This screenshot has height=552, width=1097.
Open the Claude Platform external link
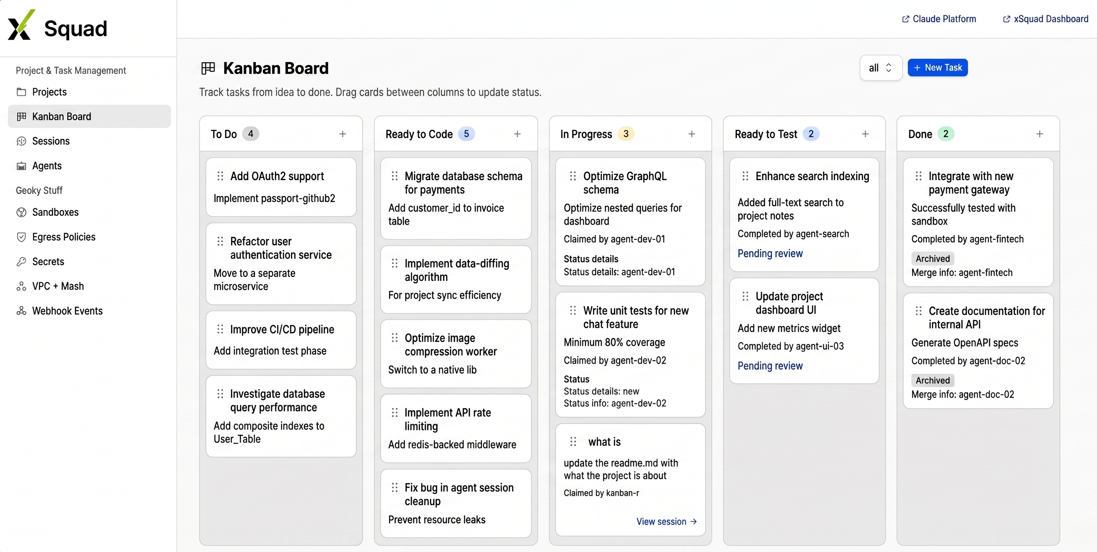[x=939, y=19]
